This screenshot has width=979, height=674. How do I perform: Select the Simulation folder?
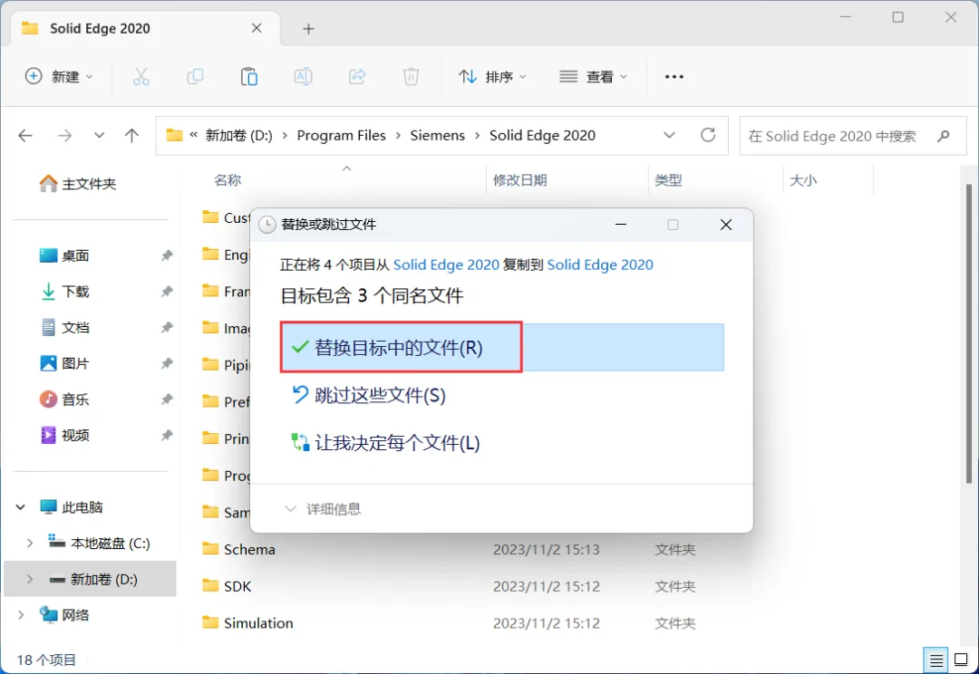(257, 623)
